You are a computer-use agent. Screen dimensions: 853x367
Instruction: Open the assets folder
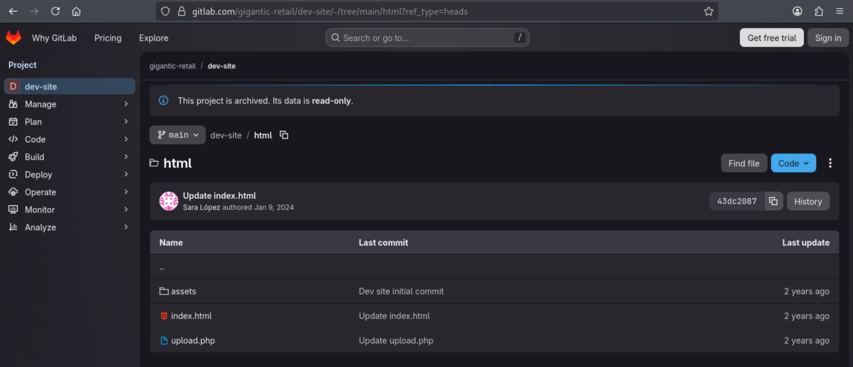pos(183,291)
